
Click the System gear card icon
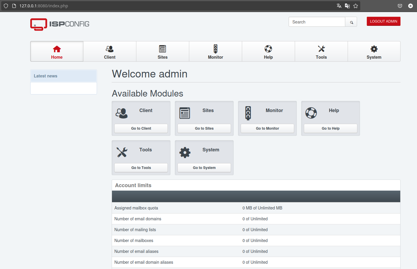point(185,152)
